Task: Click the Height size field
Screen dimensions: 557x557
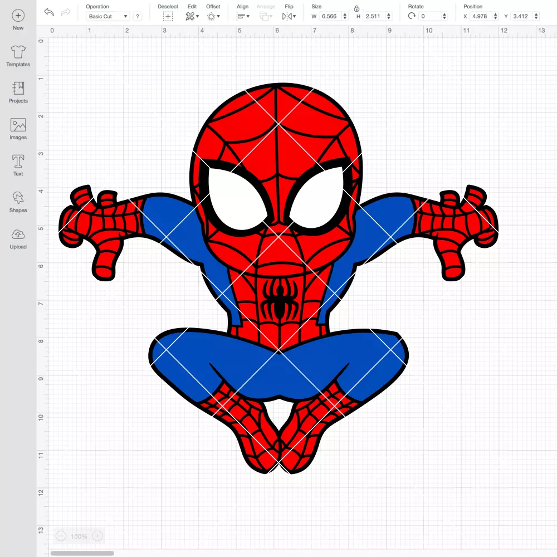Action: (374, 16)
